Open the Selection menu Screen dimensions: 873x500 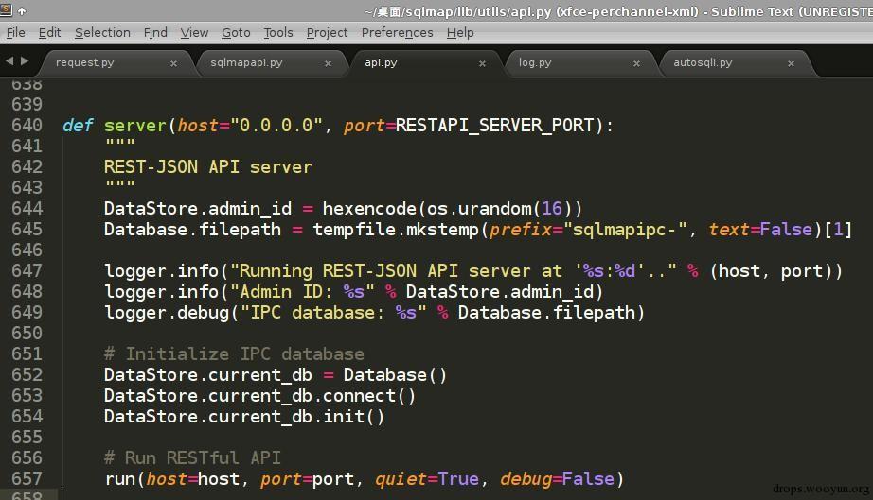(x=102, y=32)
